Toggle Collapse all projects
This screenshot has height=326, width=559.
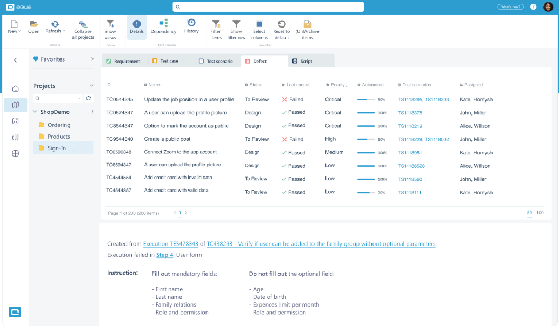click(x=83, y=28)
